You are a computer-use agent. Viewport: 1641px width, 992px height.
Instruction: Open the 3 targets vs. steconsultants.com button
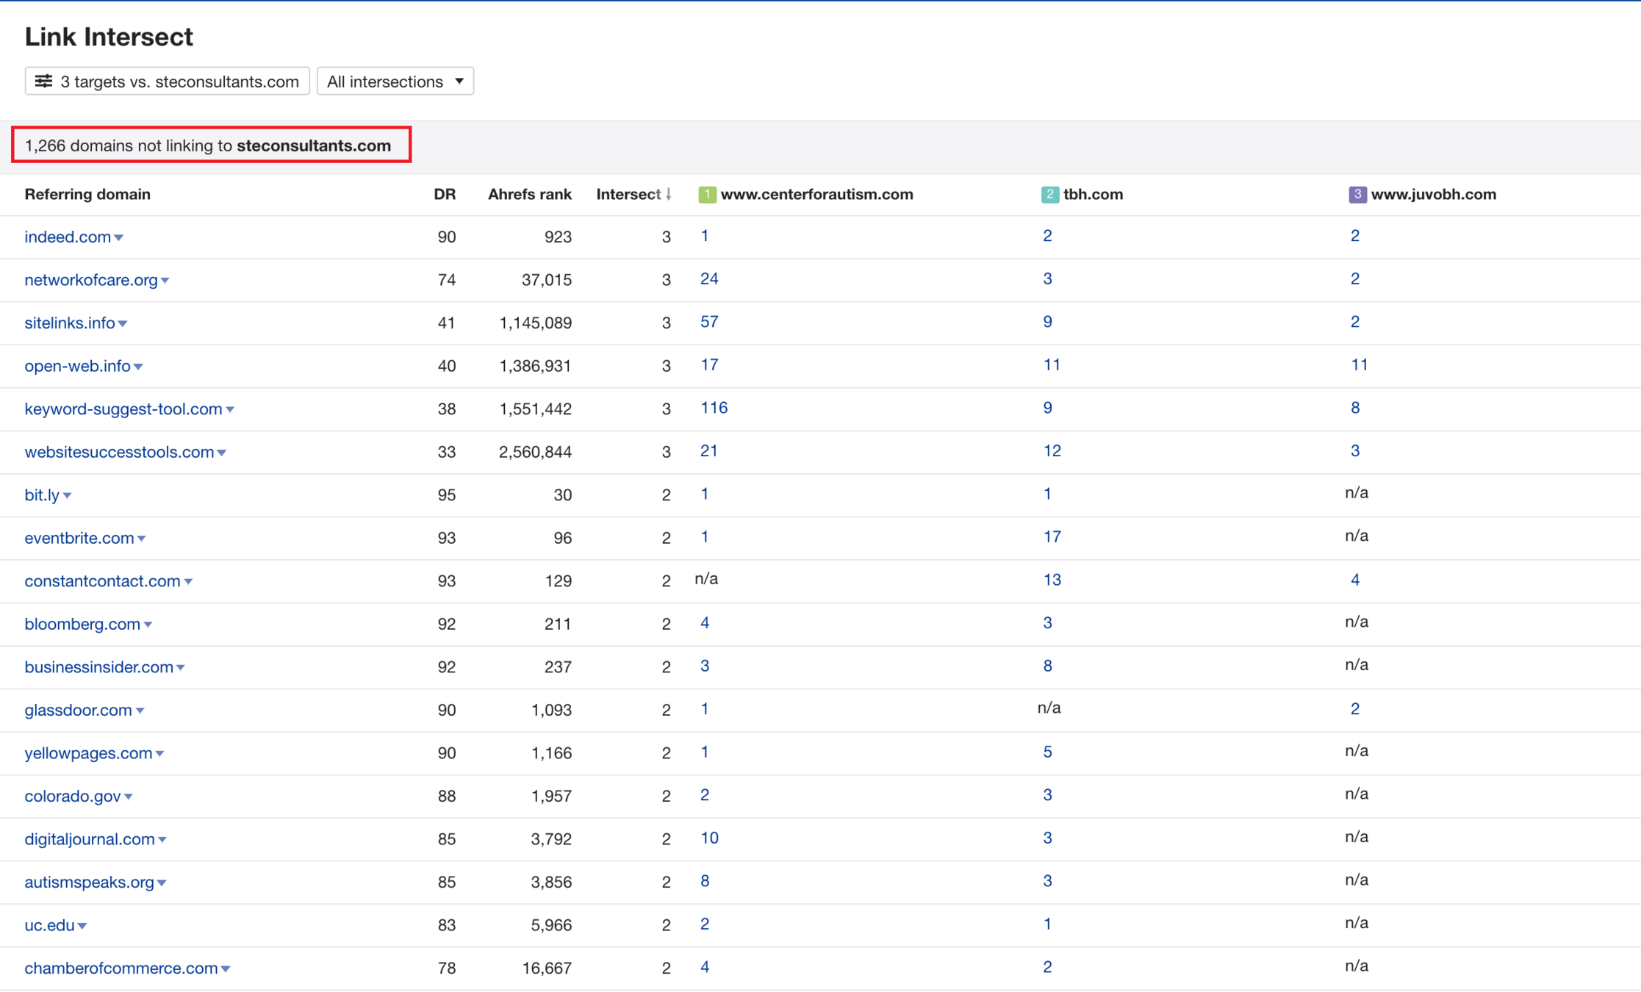tap(168, 82)
